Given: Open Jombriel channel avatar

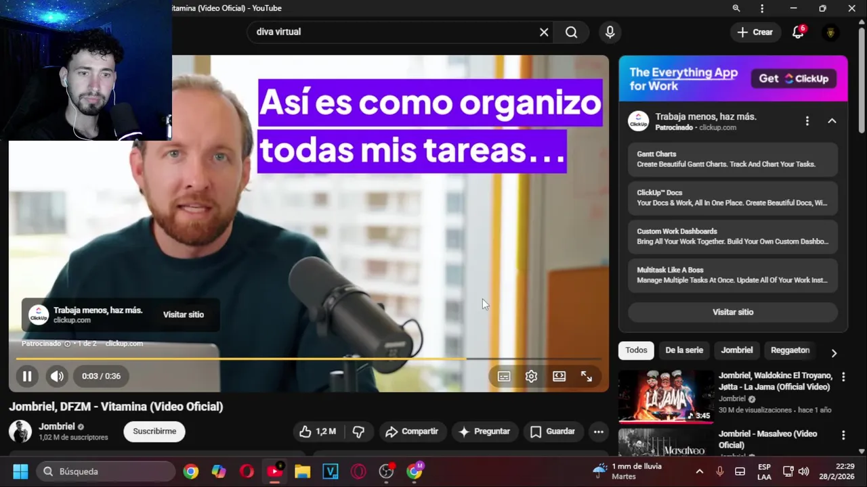Looking at the screenshot, I should point(20,432).
